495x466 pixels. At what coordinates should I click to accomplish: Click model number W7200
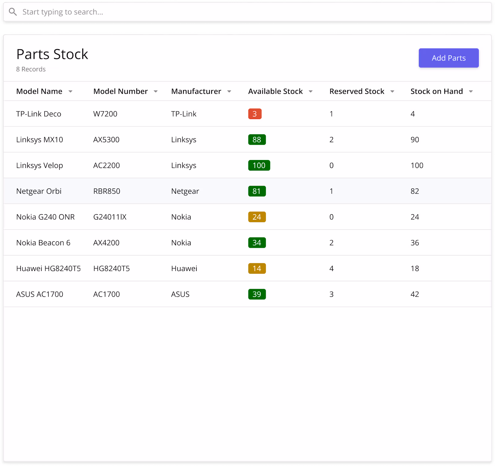tap(105, 114)
